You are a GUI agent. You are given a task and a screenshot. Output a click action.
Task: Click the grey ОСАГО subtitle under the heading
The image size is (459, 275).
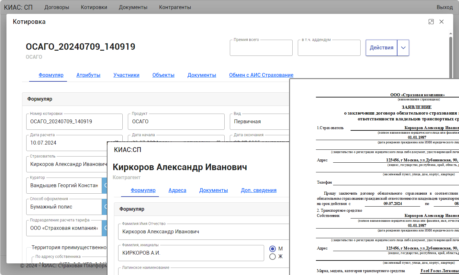point(34,57)
